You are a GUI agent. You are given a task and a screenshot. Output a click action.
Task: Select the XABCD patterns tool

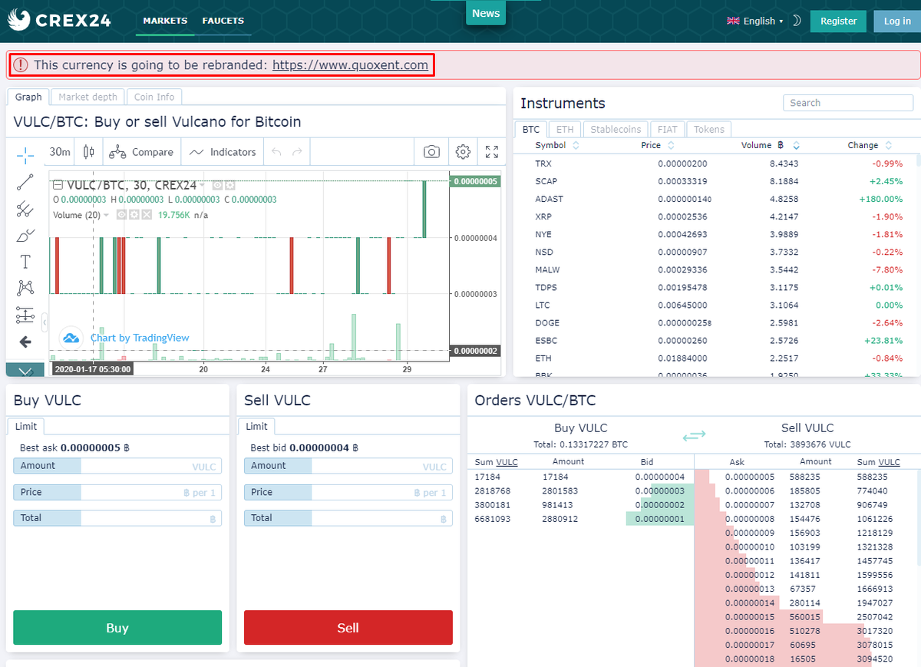tap(25, 288)
